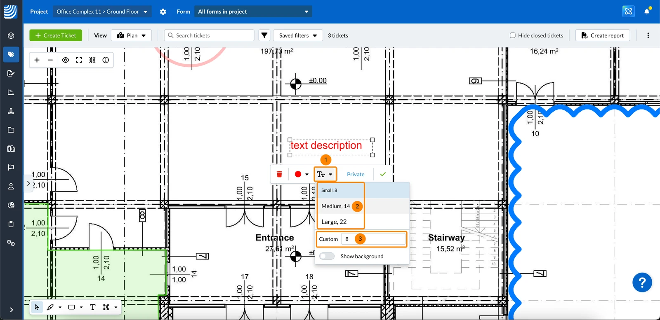Open the red color picker dropdown
This screenshot has width=660, height=320.
coord(302,174)
